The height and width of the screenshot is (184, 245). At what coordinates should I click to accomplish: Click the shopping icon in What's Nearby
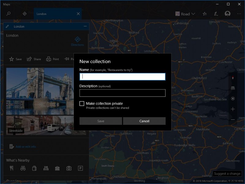pyautogui.click(x=34, y=168)
